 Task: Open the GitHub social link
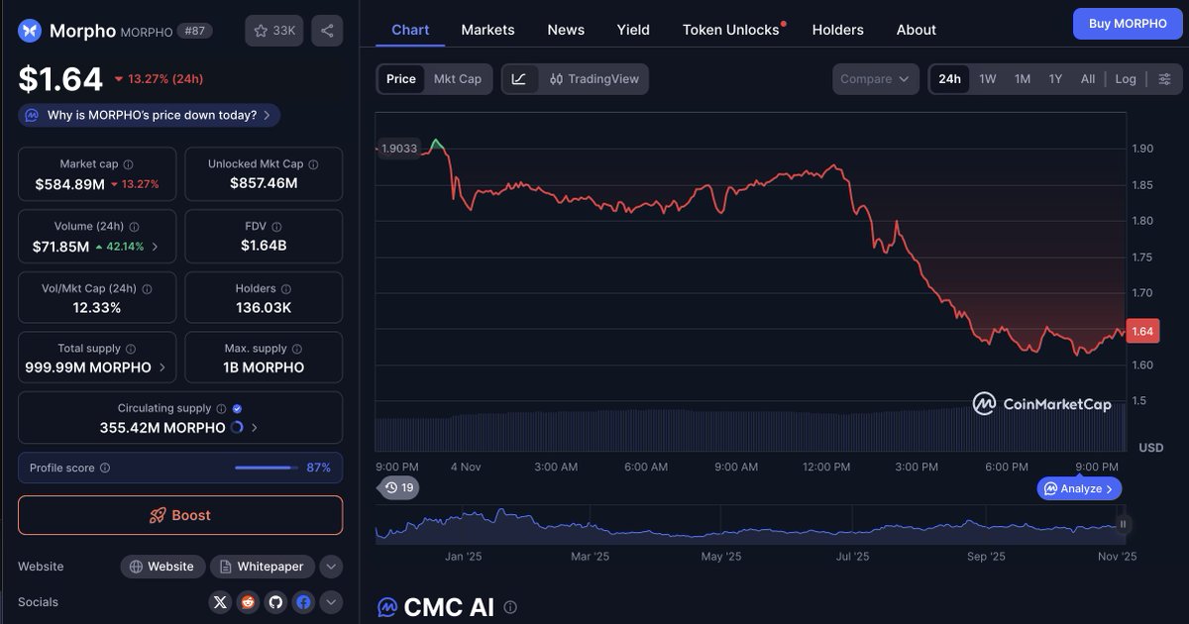coord(275,602)
